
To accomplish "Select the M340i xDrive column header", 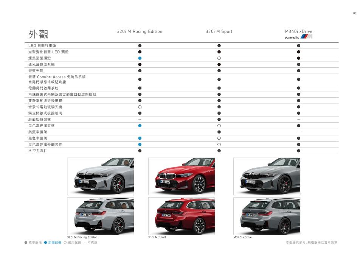I will (x=298, y=31).
